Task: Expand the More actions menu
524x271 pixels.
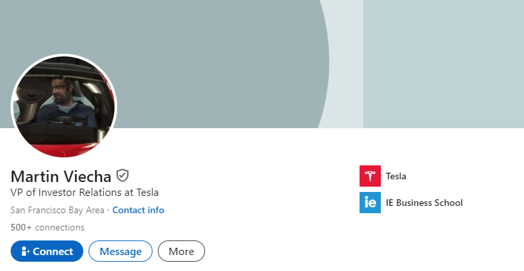Action: pyautogui.click(x=181, y=252)
